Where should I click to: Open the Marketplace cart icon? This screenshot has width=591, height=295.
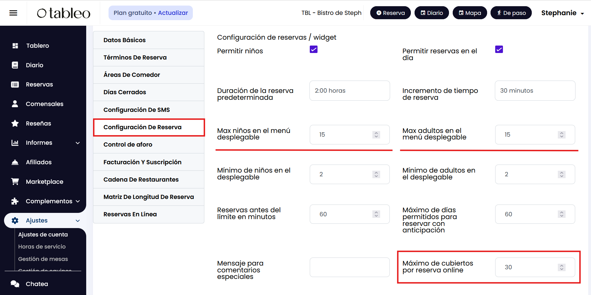[x=15, y=182]
